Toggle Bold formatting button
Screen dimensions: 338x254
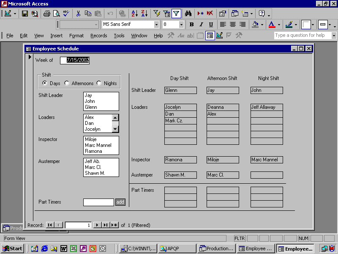[x=191, y=25]
